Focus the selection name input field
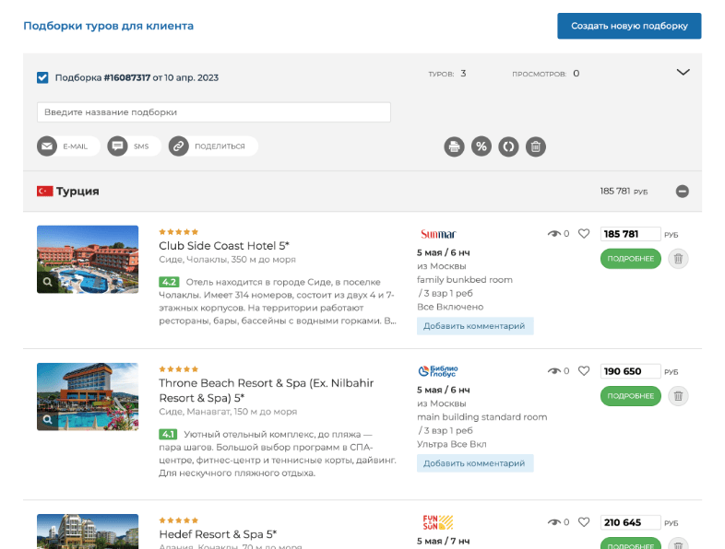 point(214,112)
